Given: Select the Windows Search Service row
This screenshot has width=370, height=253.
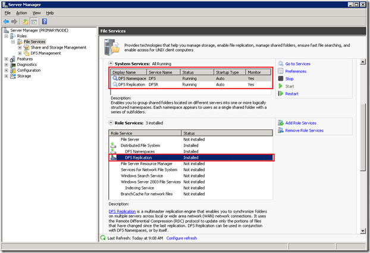Looking at the screenshot, I should pos(191,176).
